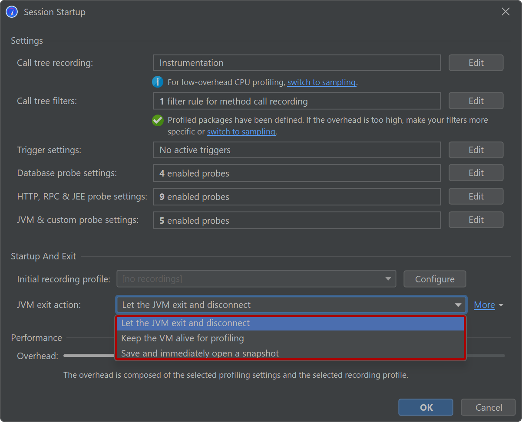Image resolution: width=522 pixels, height=422 pixels.
Task: Open the Initial recording profile dropdown
Action: pyautogui.click(x=256, y=279)
